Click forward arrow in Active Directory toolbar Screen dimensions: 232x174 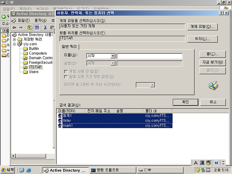(x=21, y=27)
